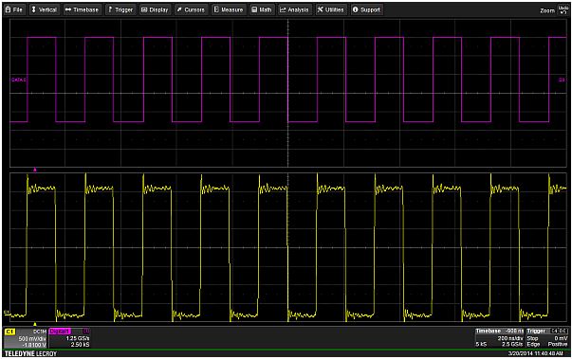Screen dimensions: 572x359
Task: Open the Trigger descriptor box
Action: pos(547,337)
